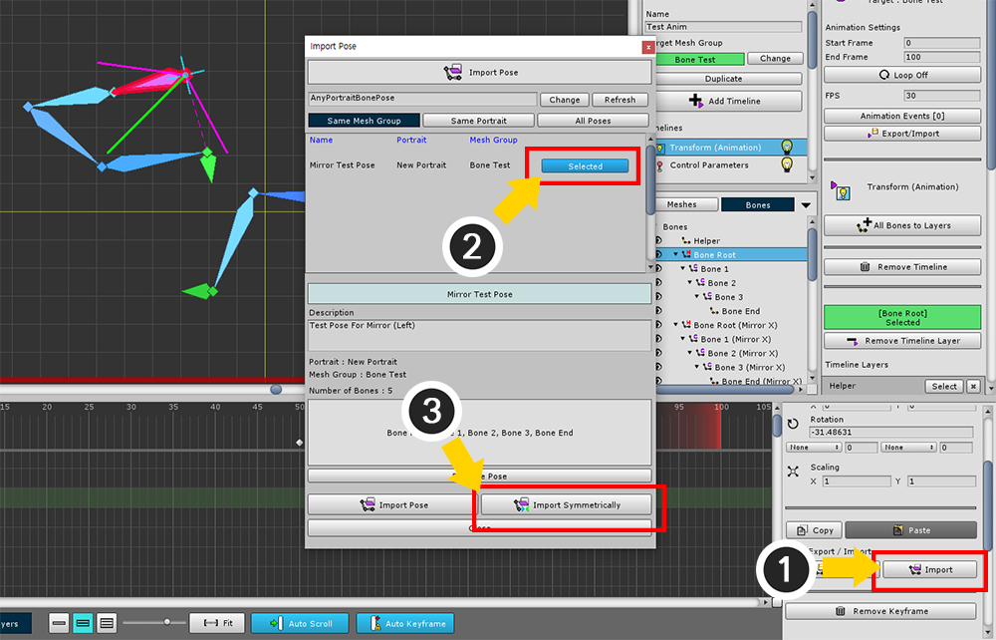Select the medium timeline row height icon

[x=83, y=623]
